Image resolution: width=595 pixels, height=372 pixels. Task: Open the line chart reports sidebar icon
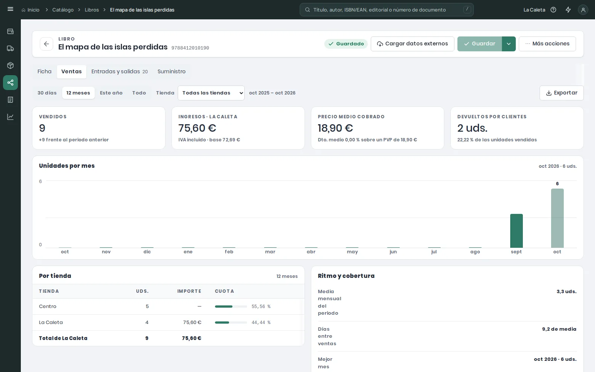(x=10, y=117)
